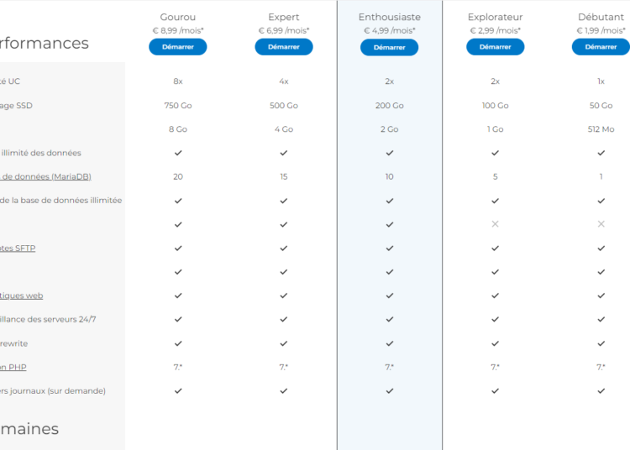
Task: Click Débutant's checkmark in the journaux row
Action: point(601,390)
